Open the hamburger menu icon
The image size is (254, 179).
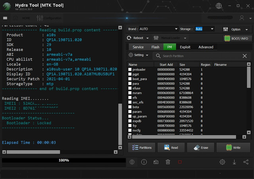pyautogui.click(x=5, y=18)
